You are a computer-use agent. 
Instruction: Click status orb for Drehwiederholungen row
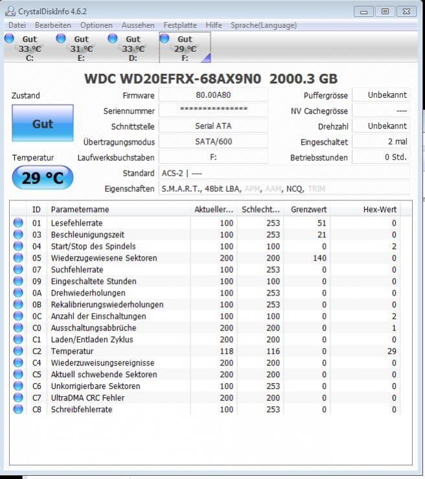click(x=18, y=293)
